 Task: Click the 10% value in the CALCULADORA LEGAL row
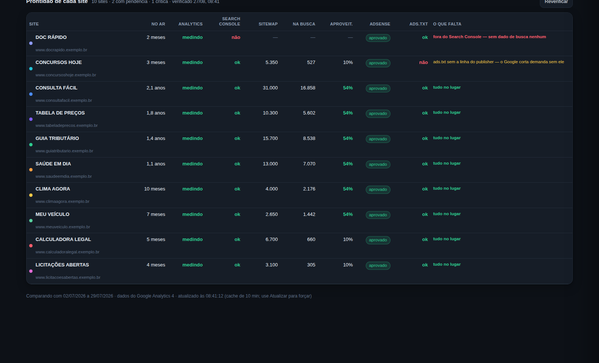pyautogui.click(x=348, y=240)
